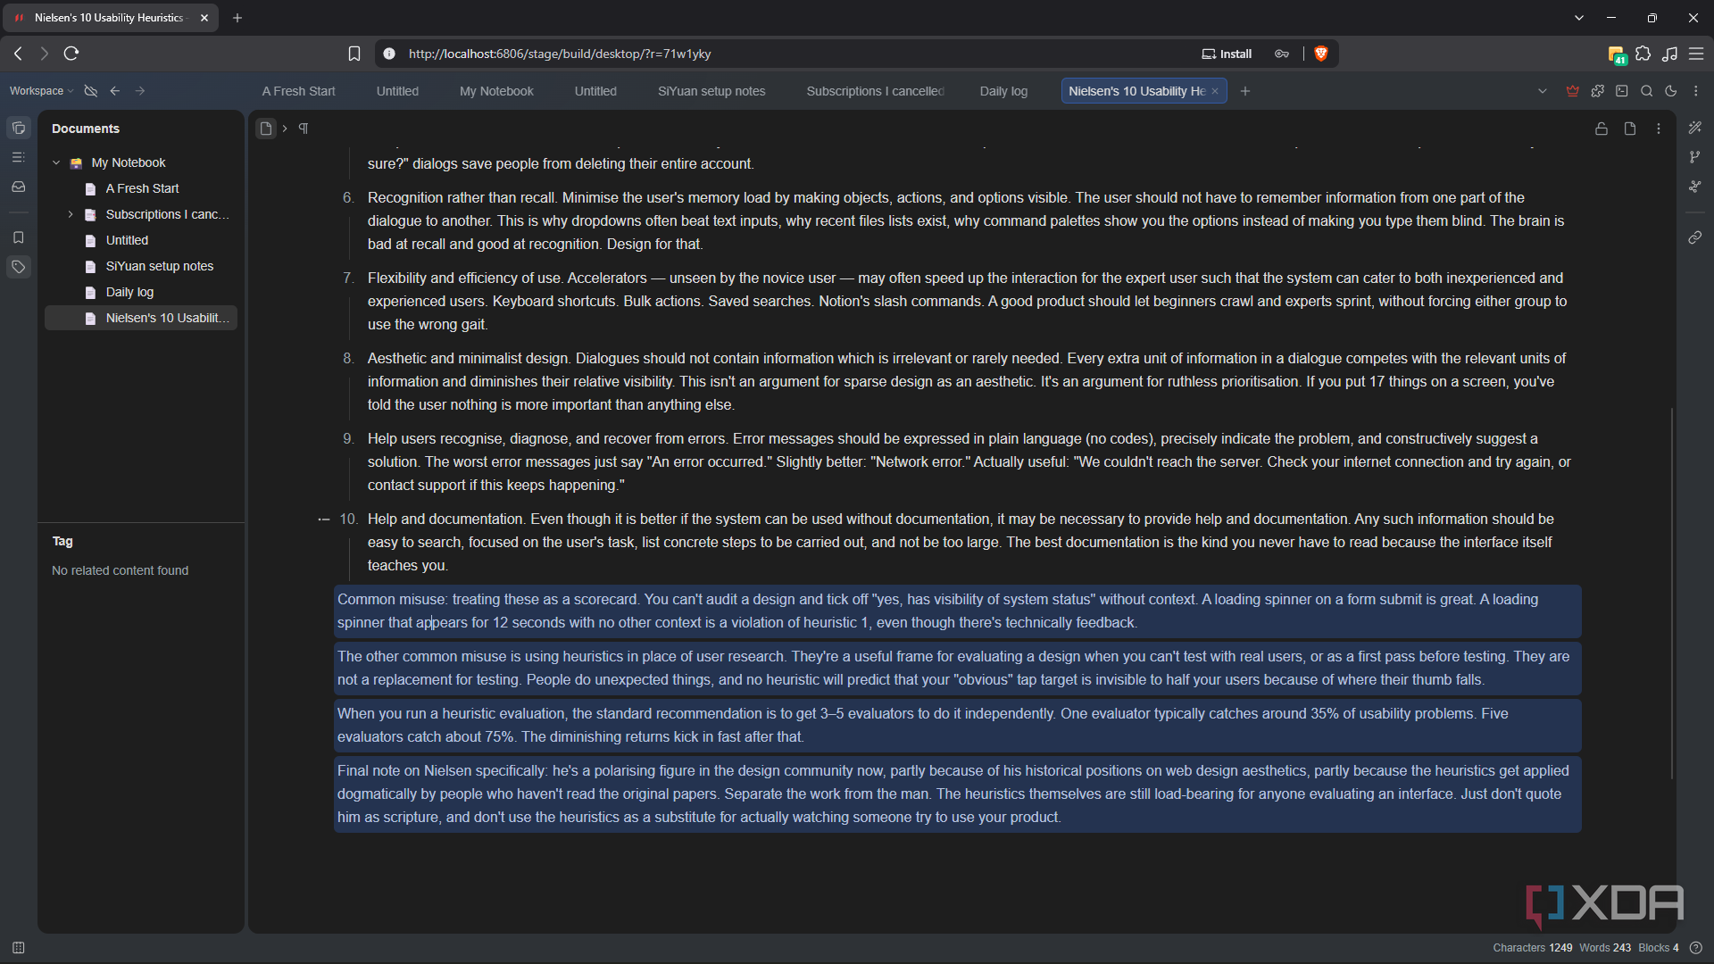Select the My Notebook notebook row
This screenshot has width=1714, height=964.
[x=142, y=162]
